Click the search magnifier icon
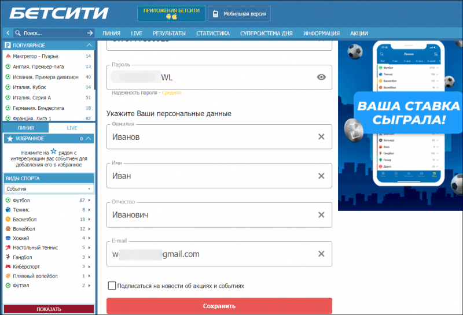This screenshot has width=463, height=315. tap(18, 33)
